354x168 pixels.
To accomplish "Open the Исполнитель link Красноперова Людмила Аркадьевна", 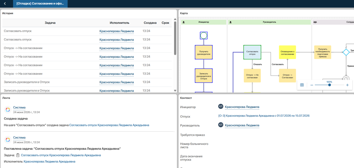I will [50, 162].
